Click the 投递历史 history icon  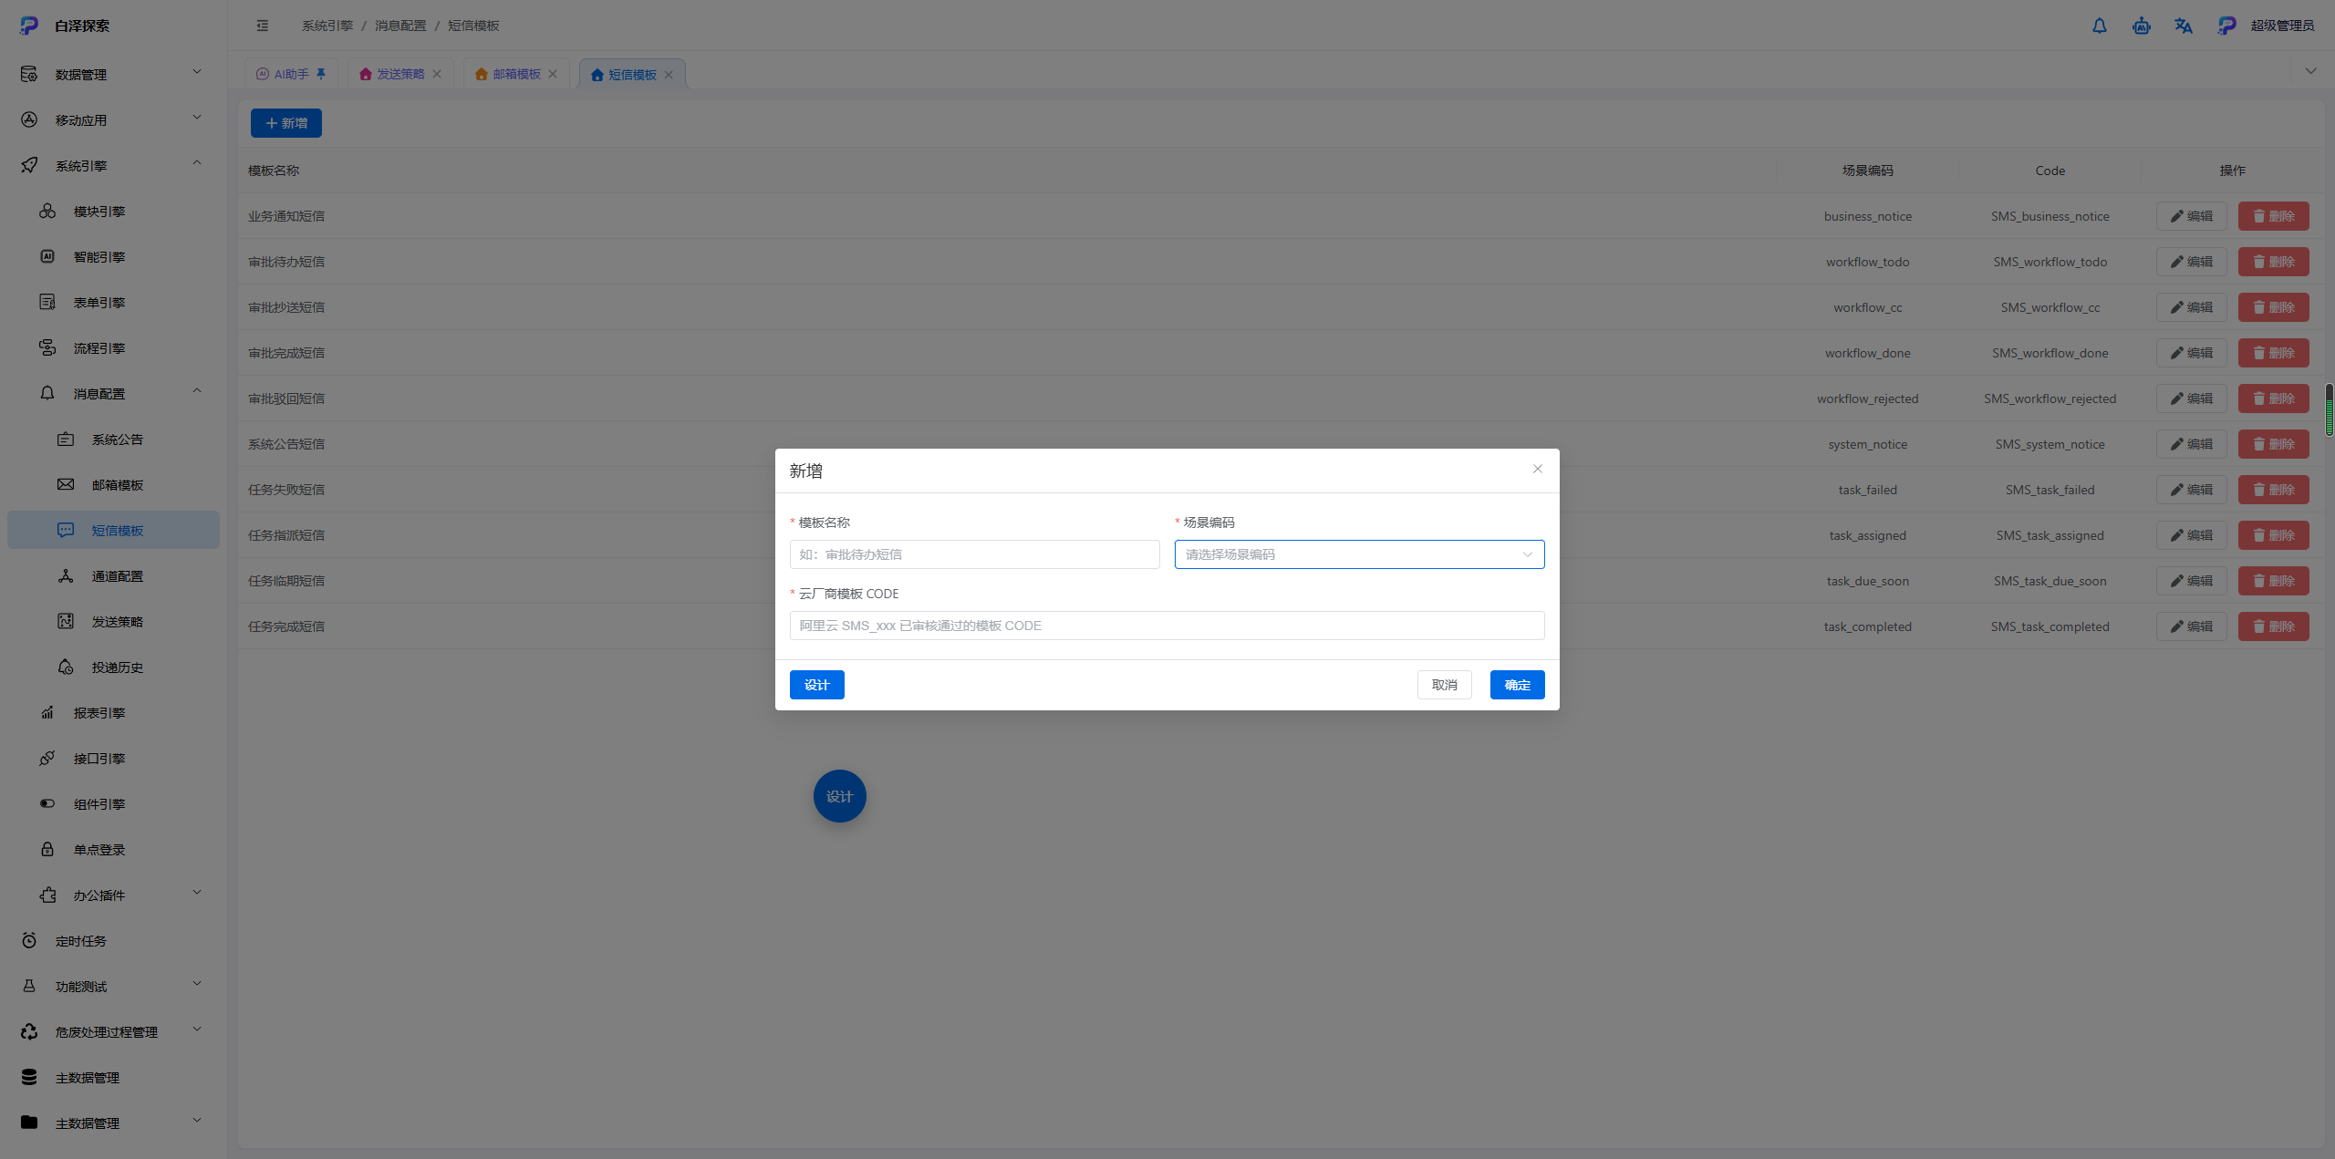click(66, 667)
